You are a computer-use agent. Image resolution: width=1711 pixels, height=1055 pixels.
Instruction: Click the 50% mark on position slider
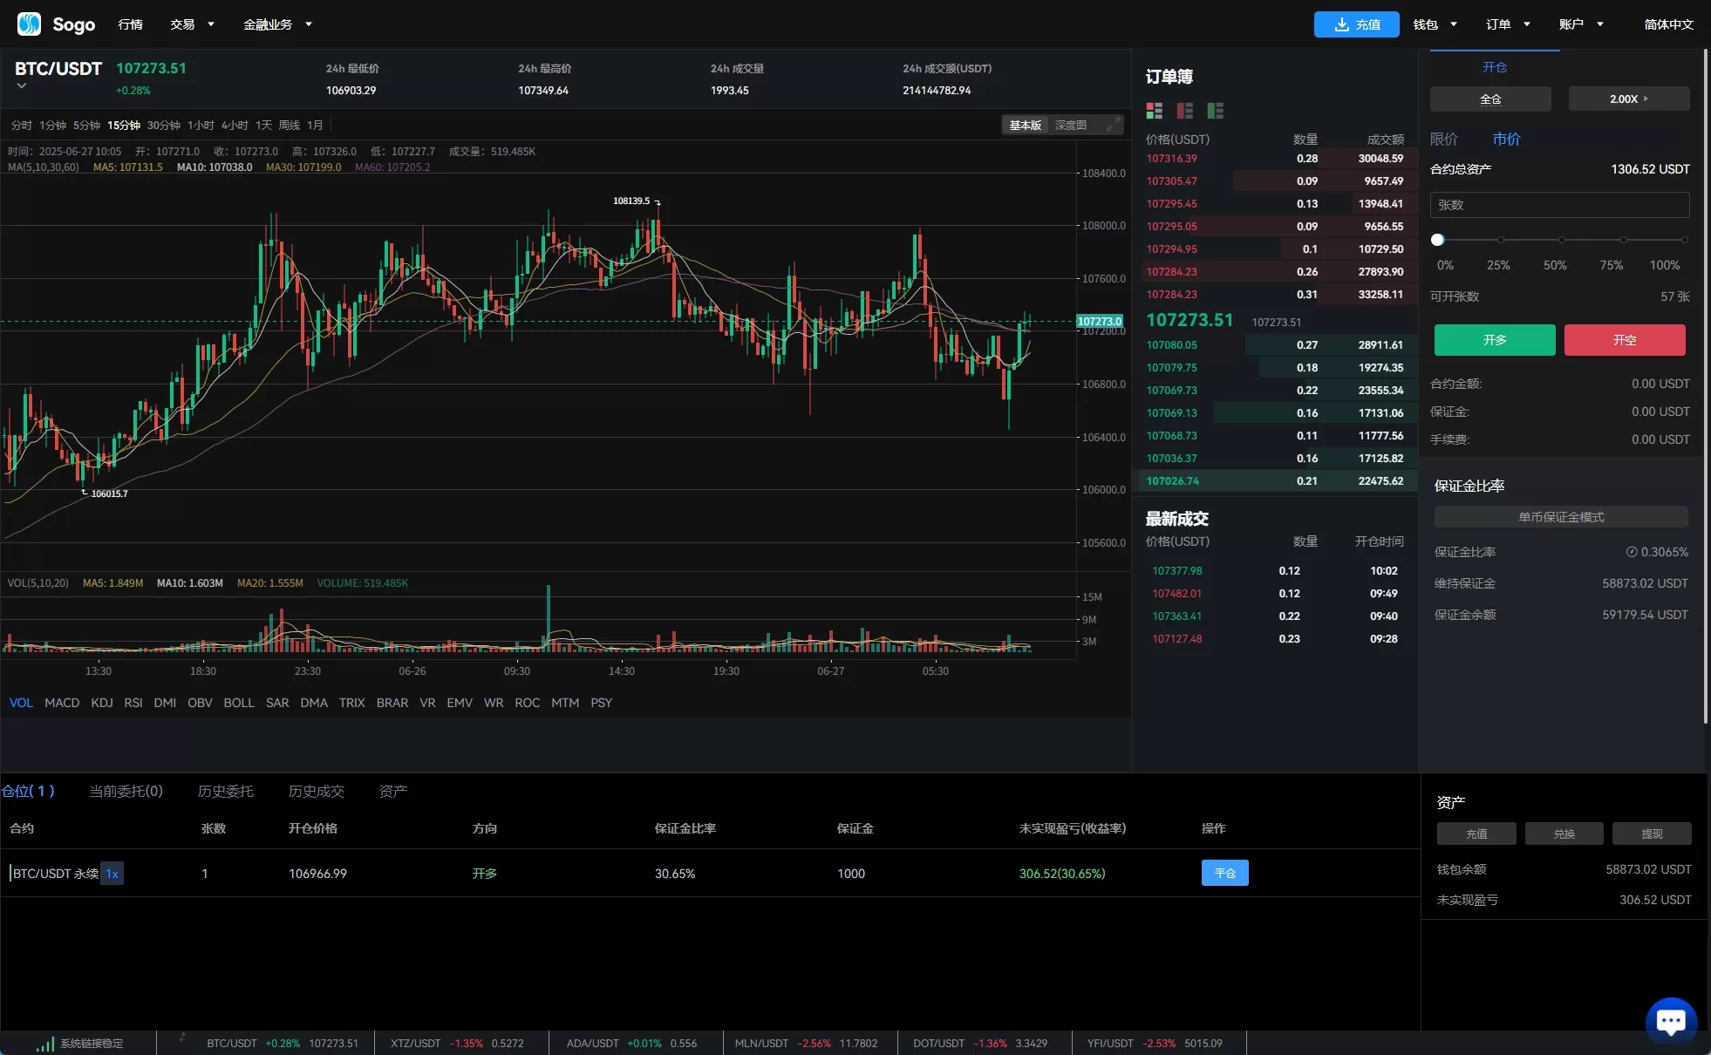point(1561,240)
